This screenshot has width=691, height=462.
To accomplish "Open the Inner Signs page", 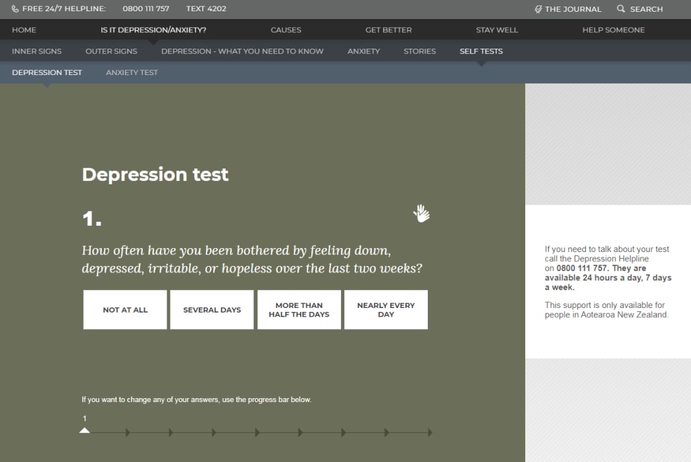I will pos(37,51).
